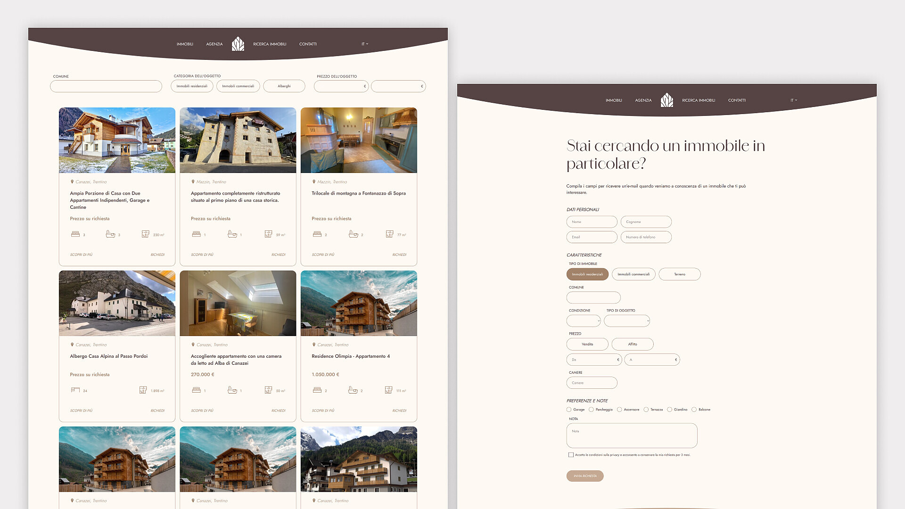Click the Da minimum price field in form
The image size is (905, 509).
pos(594,360)
